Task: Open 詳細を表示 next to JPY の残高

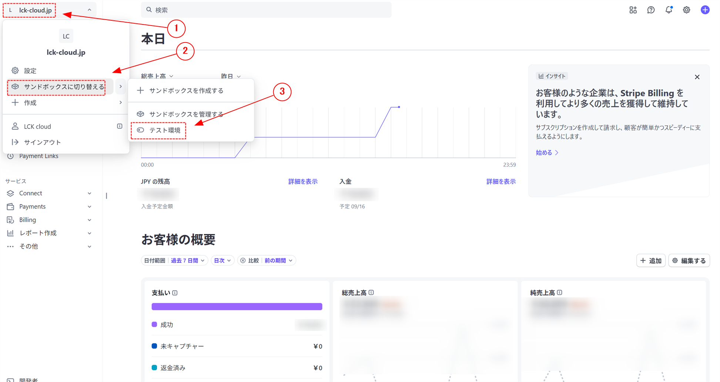Action: point(303,181)
